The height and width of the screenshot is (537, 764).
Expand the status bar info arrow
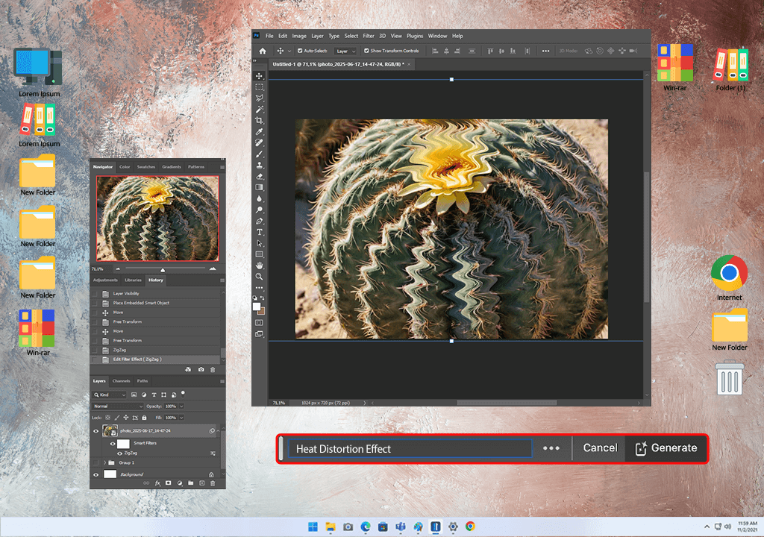point(364,403)
